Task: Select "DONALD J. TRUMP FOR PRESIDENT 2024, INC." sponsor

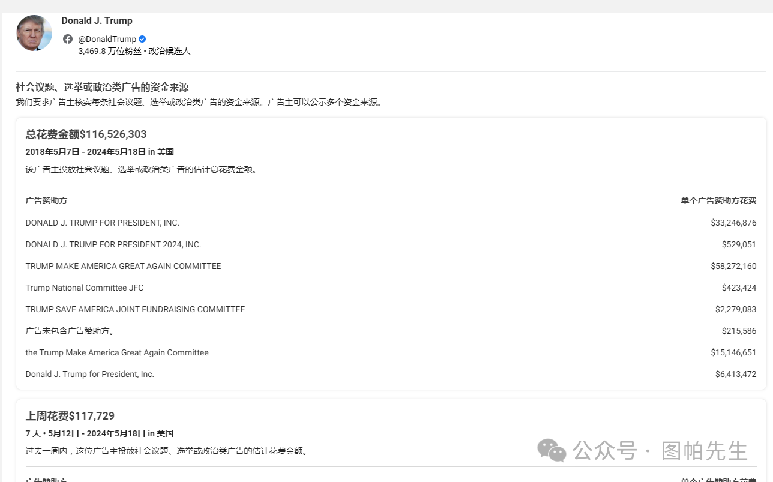Action: click(113, 244)
